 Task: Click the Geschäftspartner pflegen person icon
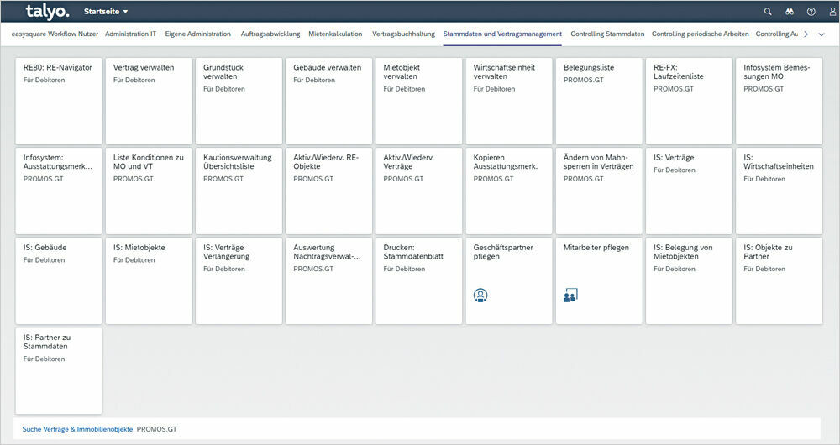point(480,296)
